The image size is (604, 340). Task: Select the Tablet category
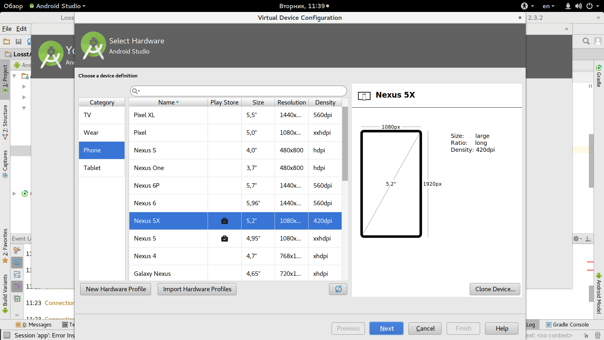point(102,168)
